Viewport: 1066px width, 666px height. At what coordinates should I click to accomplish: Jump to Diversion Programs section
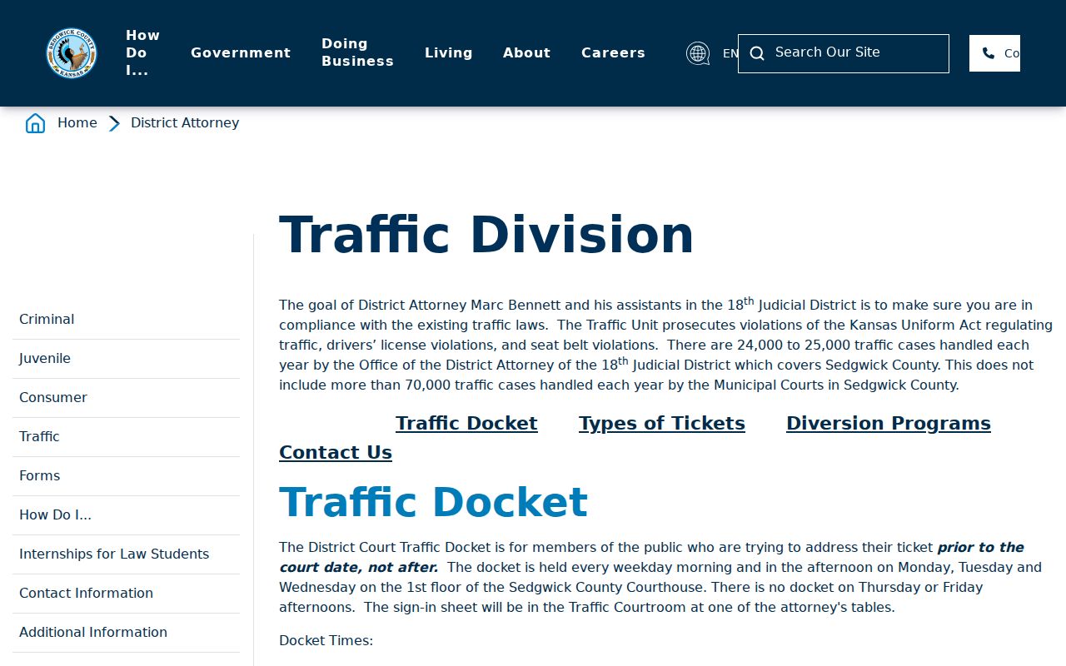click(x=889, y=423)
